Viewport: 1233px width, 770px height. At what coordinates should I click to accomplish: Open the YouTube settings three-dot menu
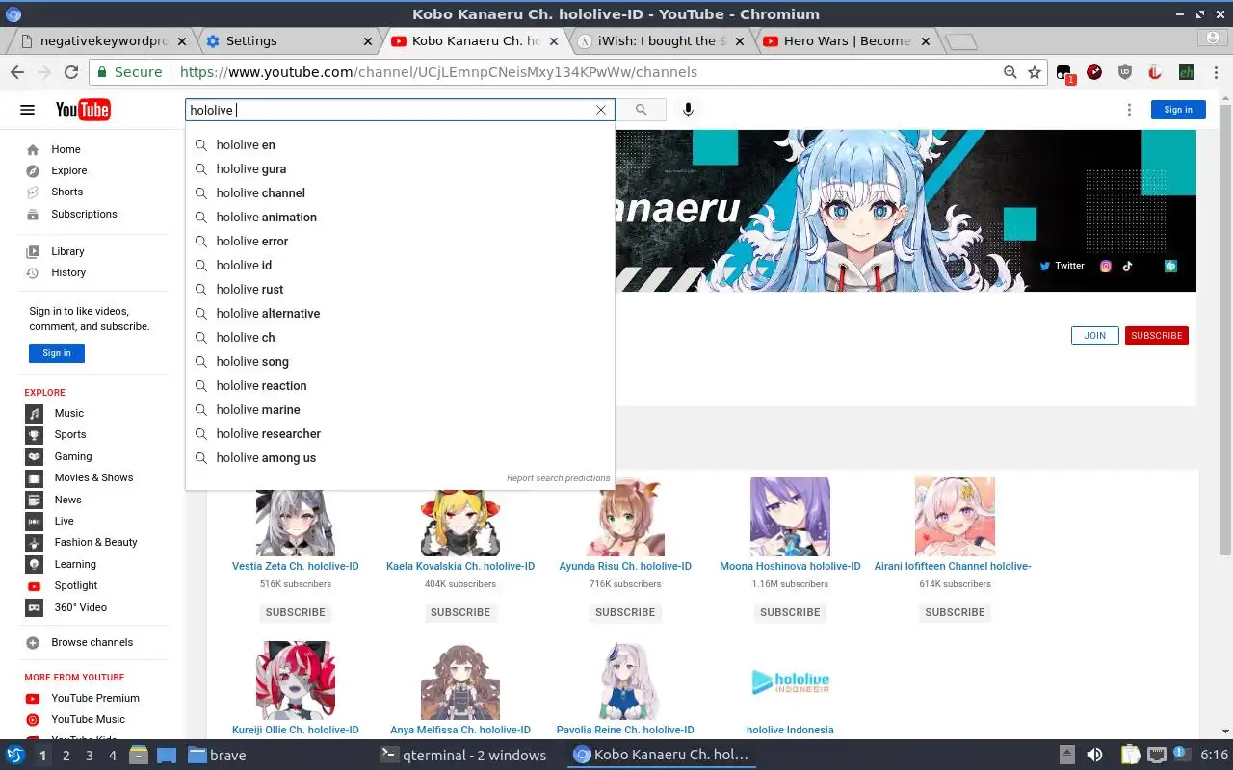[x=1129, y=110]
